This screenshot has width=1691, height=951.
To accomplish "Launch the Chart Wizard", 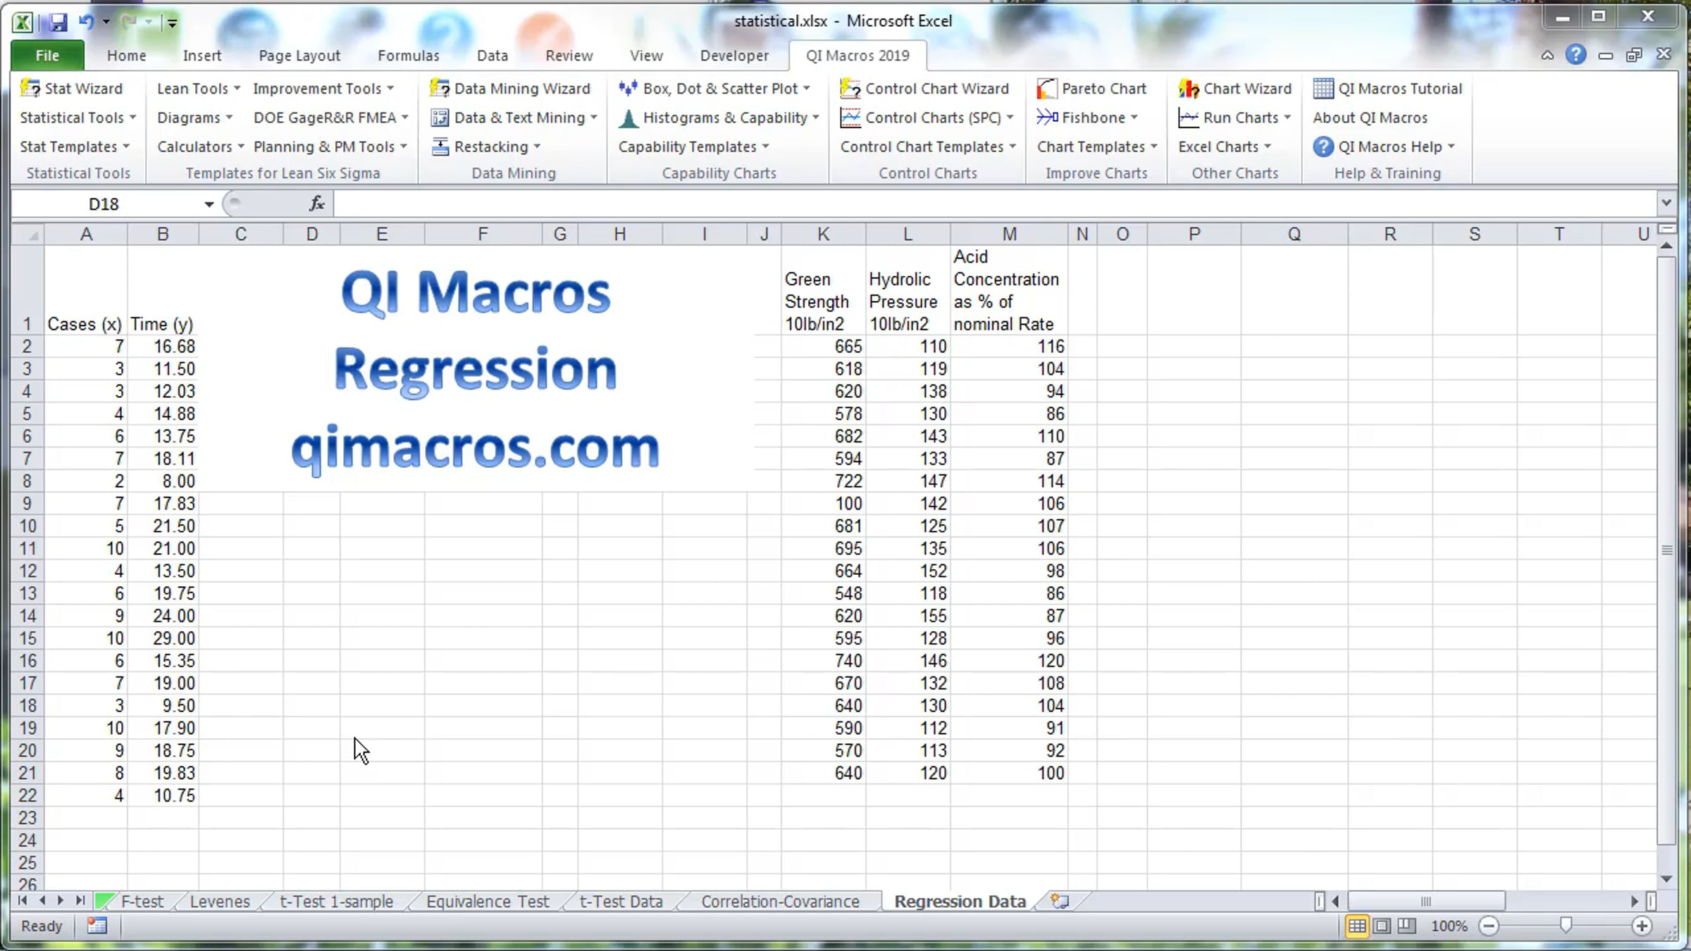I will pos(1235,88).
